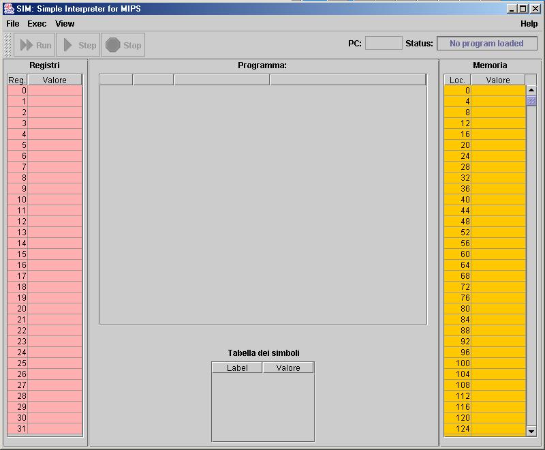Click the value cell of register 24
545x450 pixels.
(x=55, y=352)
